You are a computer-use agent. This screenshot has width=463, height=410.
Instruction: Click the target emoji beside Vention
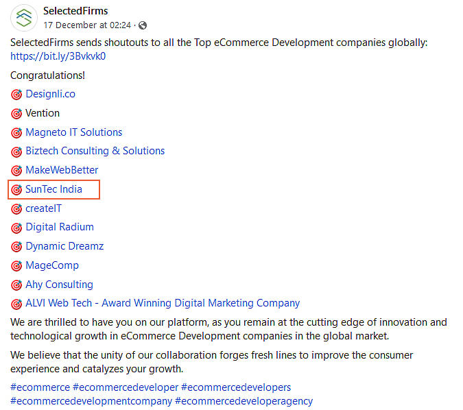coord(16,114)
